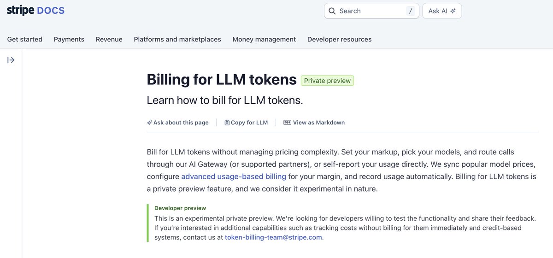
Task: Open Developer resources menu
Action: 340,39
